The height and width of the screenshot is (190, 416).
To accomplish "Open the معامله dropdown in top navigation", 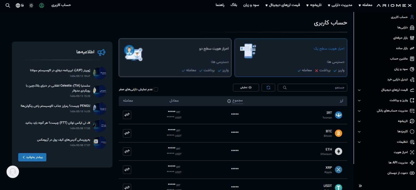I will [x=365, y=5].
